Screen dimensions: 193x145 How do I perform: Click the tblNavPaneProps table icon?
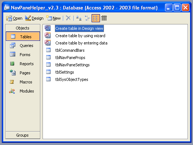(x=48, y=58)
